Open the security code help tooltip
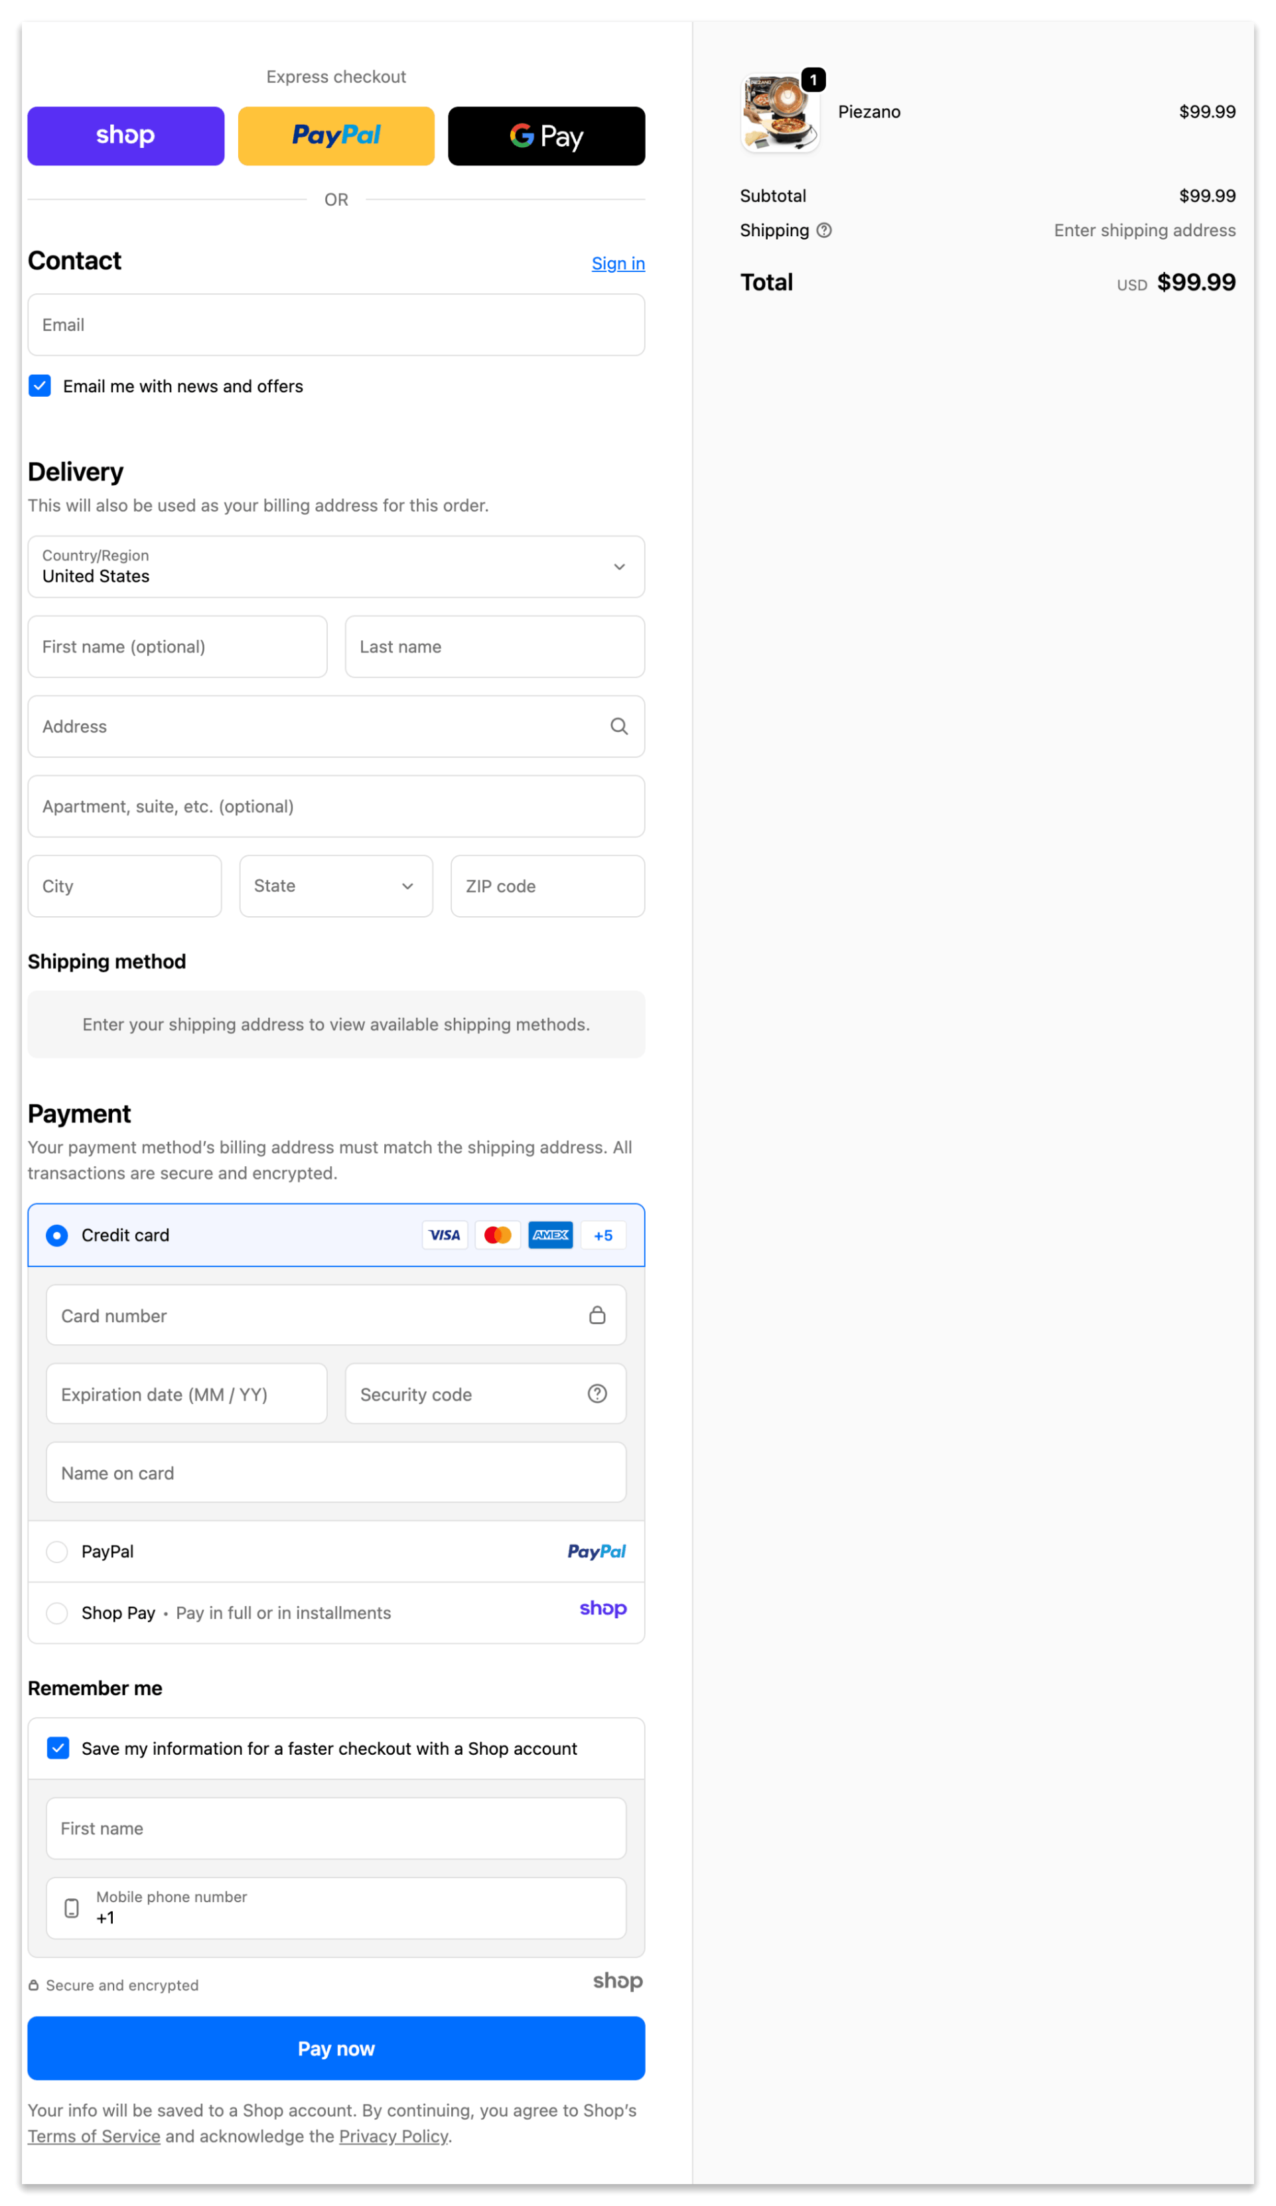 click(x=597, y=1394)
